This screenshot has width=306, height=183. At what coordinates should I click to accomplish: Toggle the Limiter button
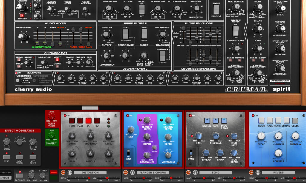pos(22,15)
